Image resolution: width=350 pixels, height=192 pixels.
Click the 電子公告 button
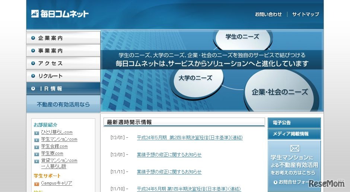tap(294, 123)
